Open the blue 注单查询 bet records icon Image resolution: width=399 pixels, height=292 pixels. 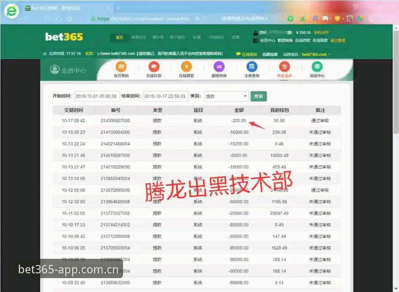[252, 67]
